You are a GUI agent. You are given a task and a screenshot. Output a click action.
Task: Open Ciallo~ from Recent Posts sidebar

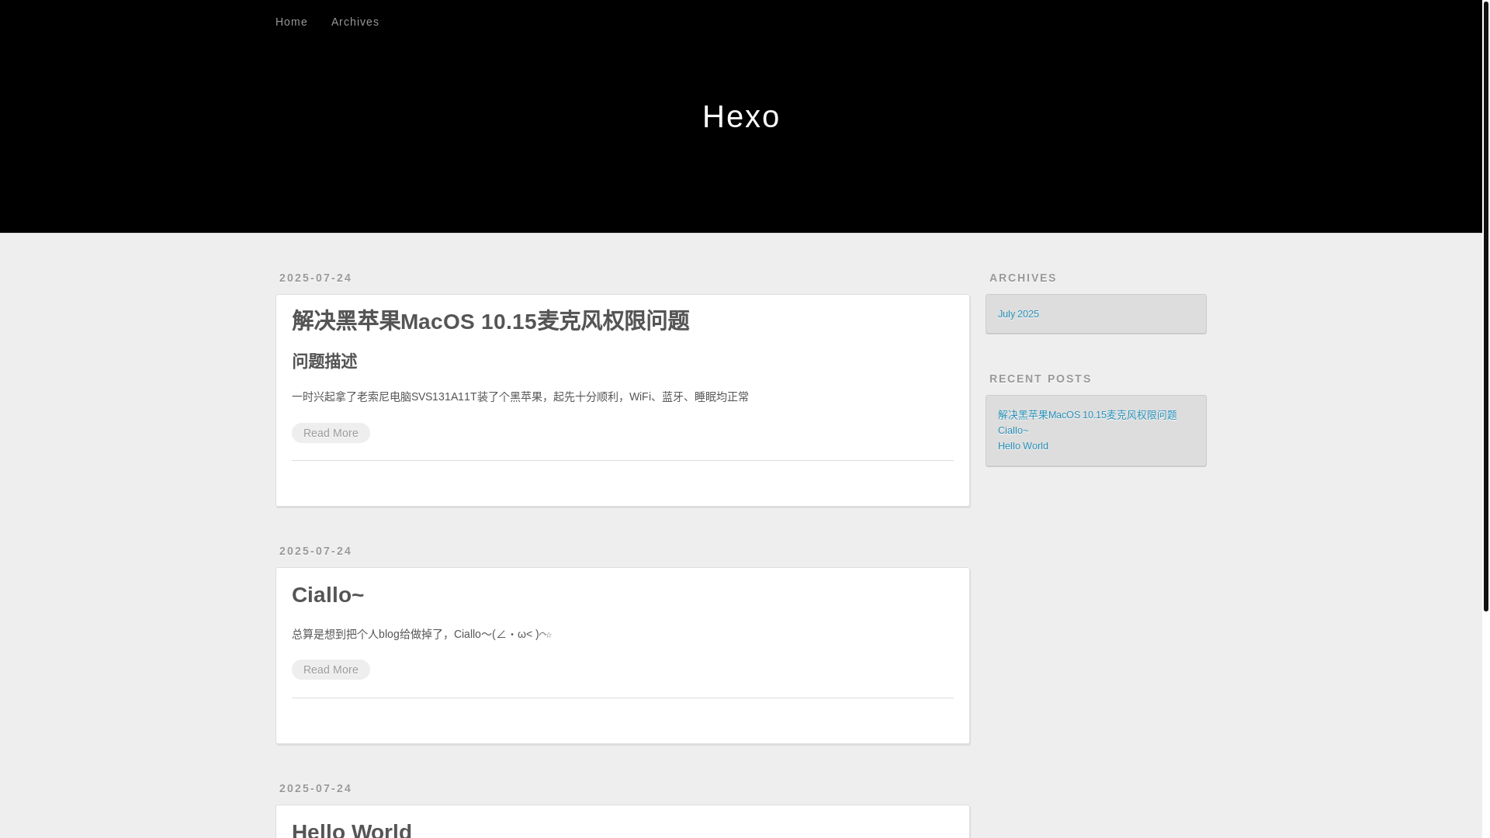pyautogui.click(x=1013, y=431)
